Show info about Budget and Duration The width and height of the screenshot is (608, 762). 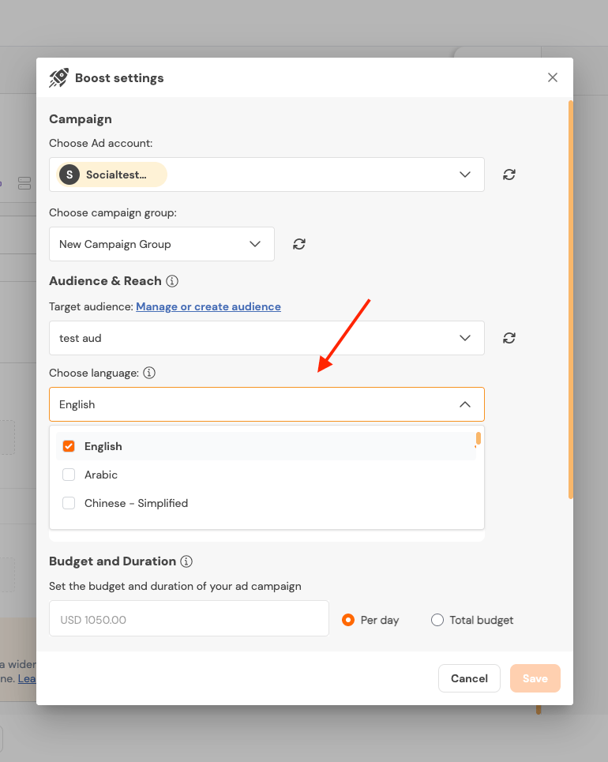pyautogui.click(x=186, y=561)
